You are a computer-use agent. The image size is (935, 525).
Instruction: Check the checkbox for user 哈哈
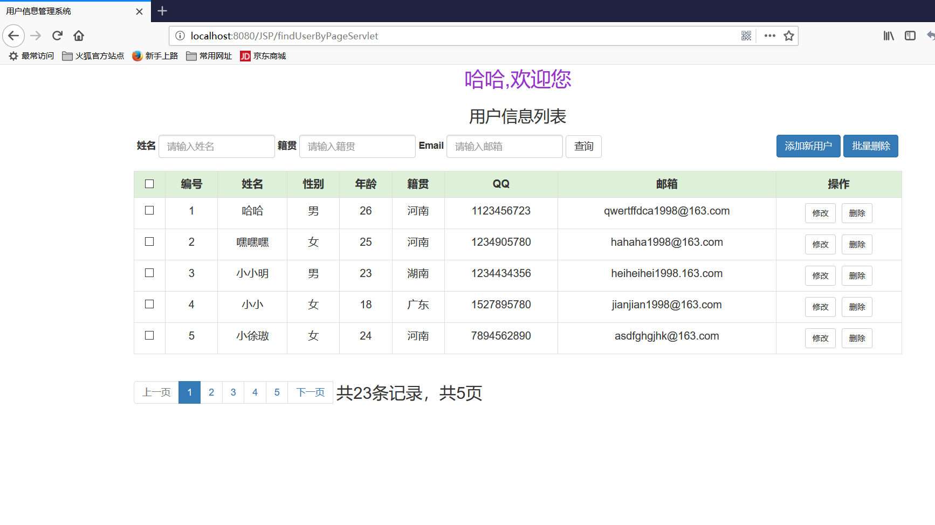(x=149, y=211)
